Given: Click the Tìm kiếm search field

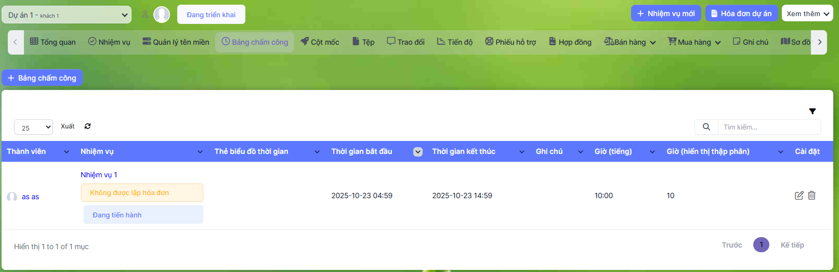Looking at the screenshot, I should tap(768, 127).
